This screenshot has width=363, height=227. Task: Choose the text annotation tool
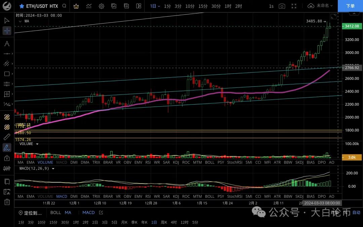coord(7,44)
